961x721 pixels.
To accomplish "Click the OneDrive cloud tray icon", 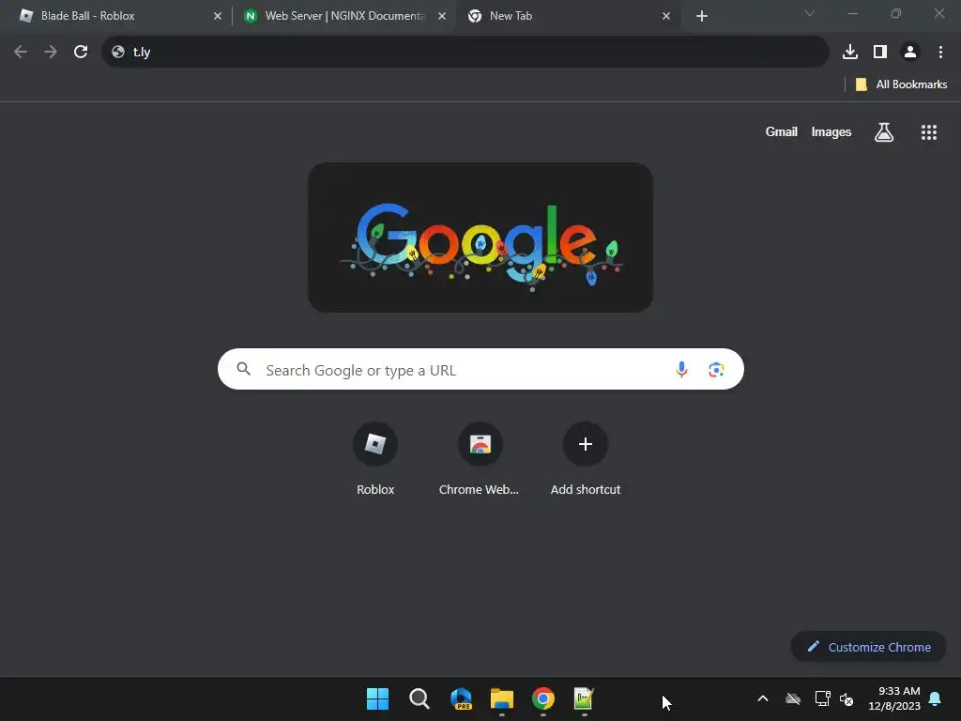I will [793, 698].
